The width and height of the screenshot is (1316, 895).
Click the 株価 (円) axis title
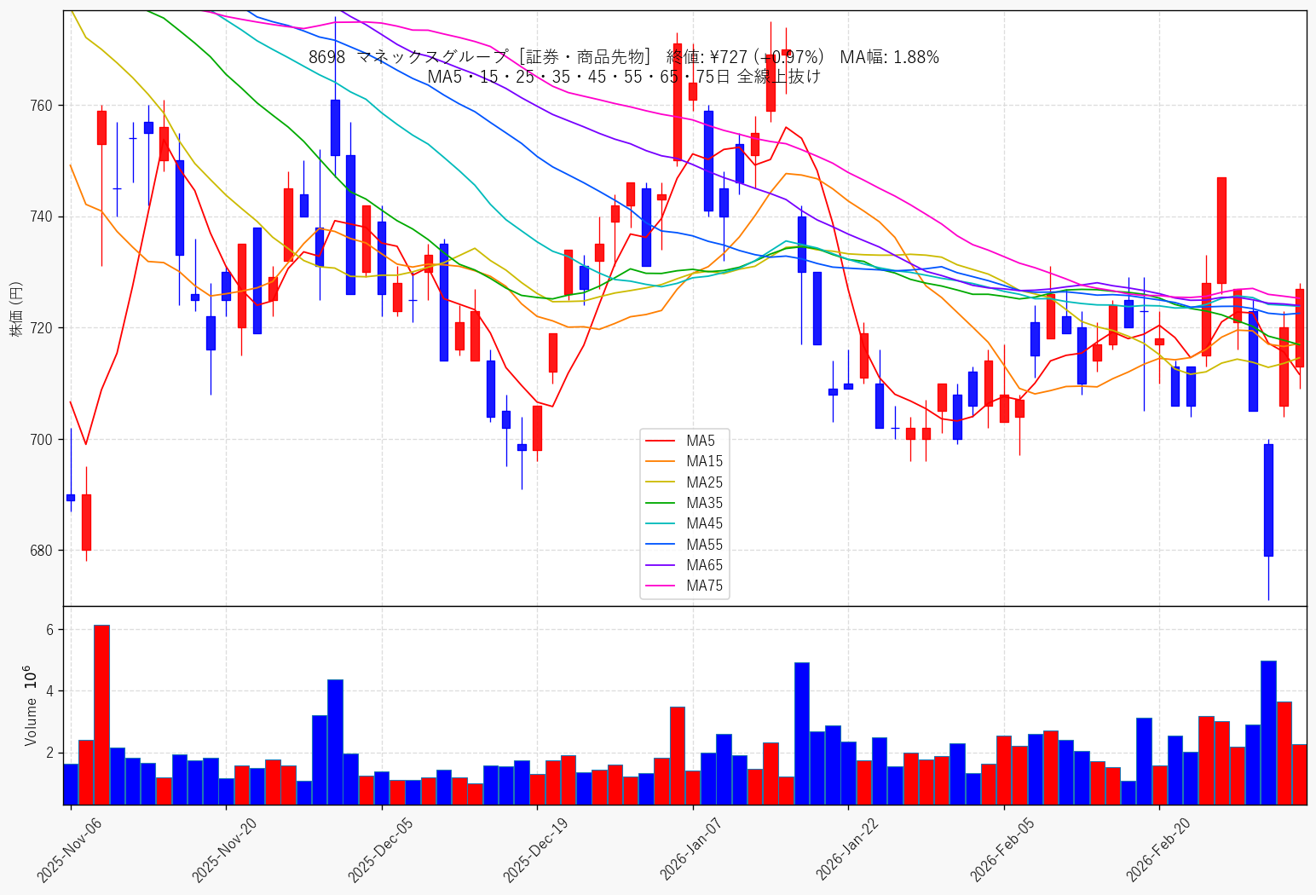pyautogui.click(x=15, y=309)
